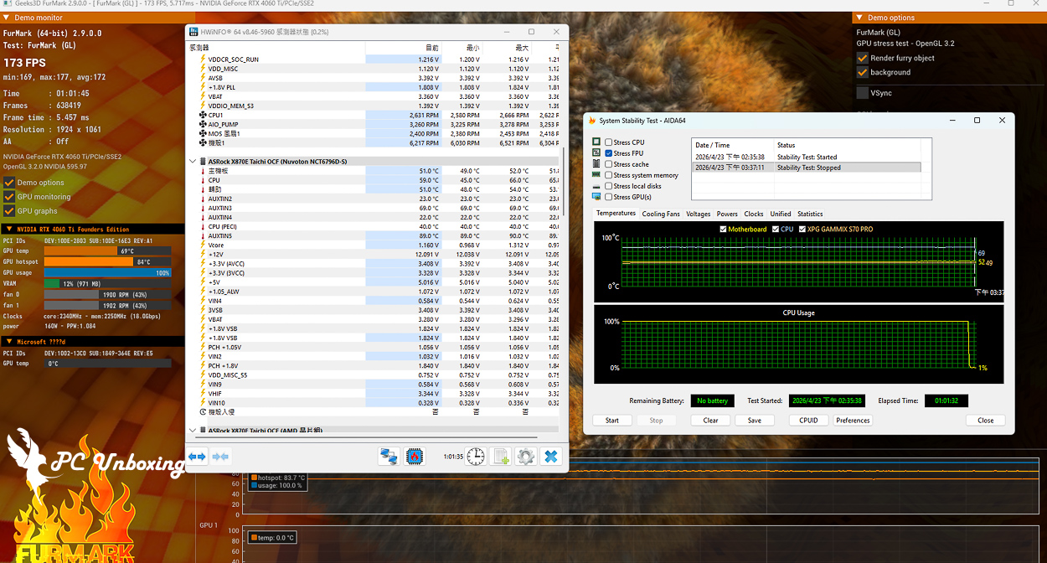Open the Statistics tab in AIDA64
The height and width of the screenshot is (563, 1047).
pos(810,214)
